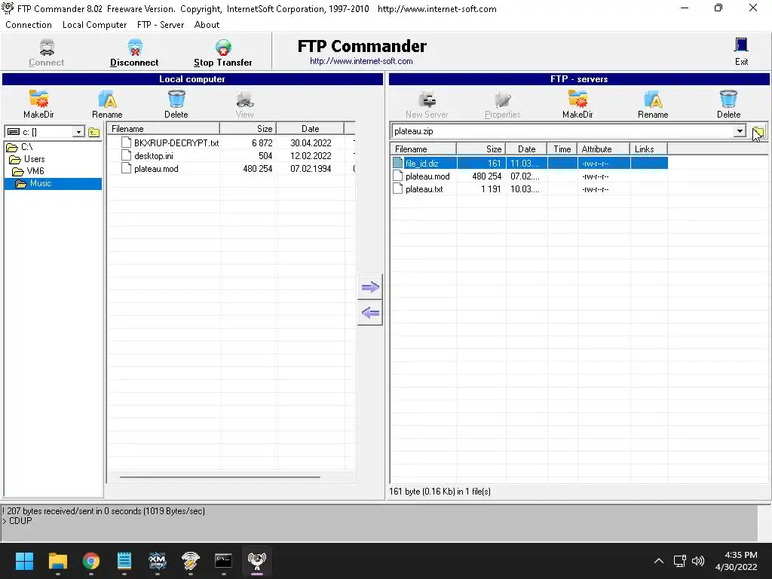This screenshot has width=772, height=579.
Task: Open the Connection menu
Action: click(x=29, y=25)
